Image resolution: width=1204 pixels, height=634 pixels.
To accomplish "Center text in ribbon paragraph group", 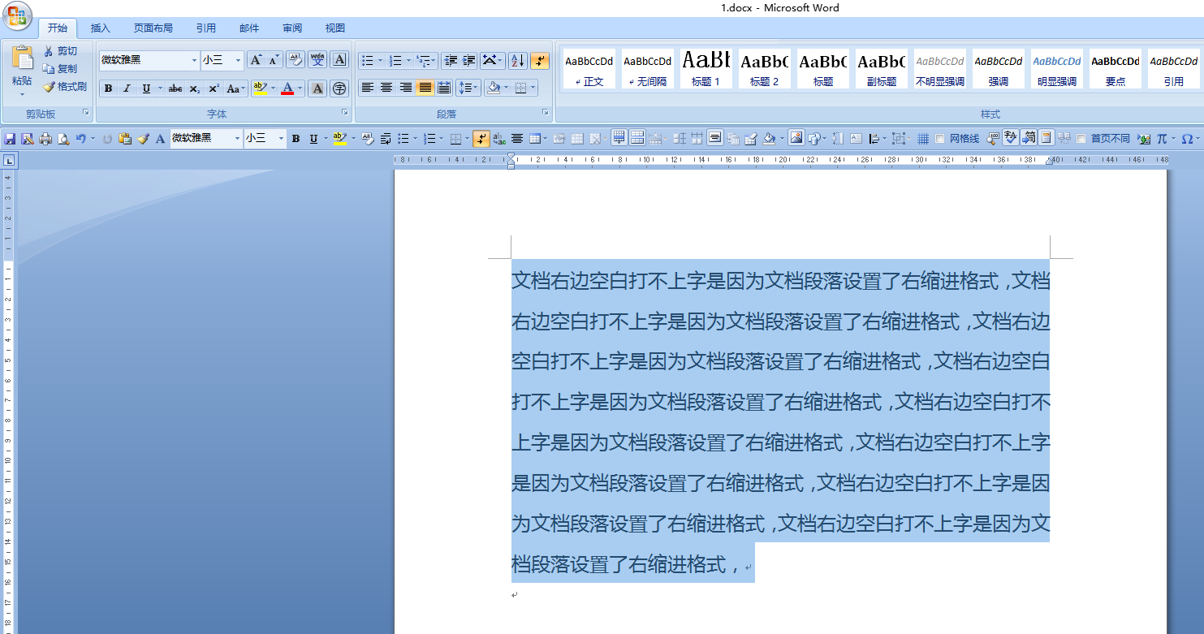I will pos(386,88).
